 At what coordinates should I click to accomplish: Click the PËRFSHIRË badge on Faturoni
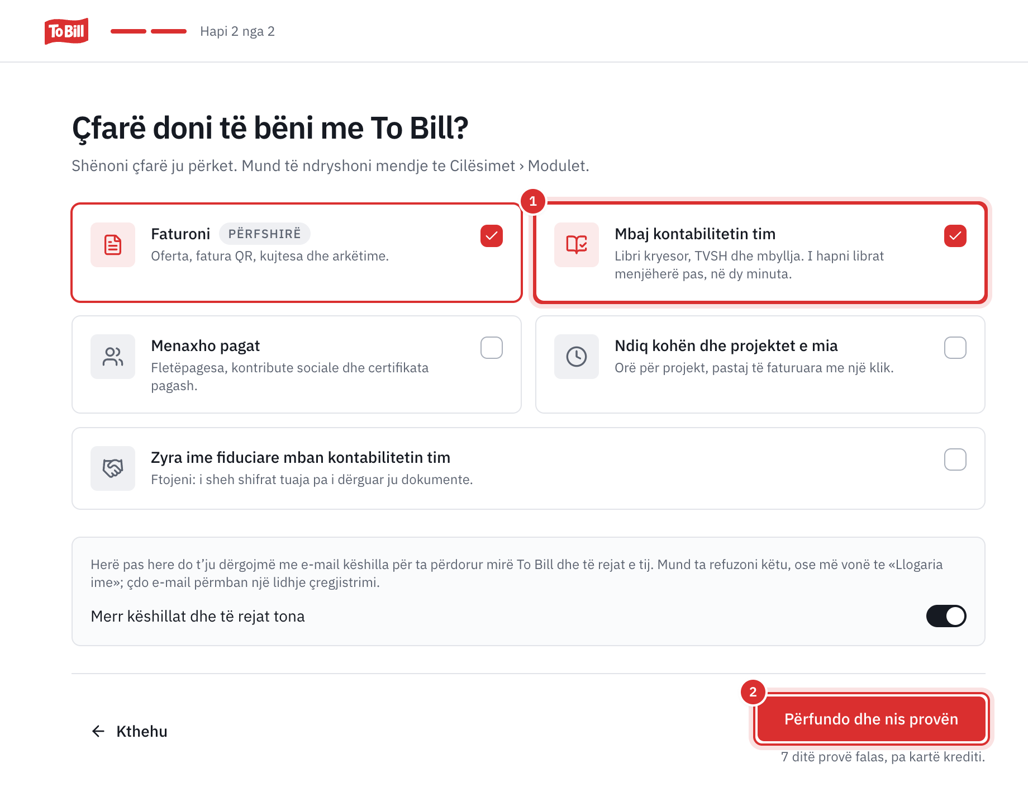(265, 234)
